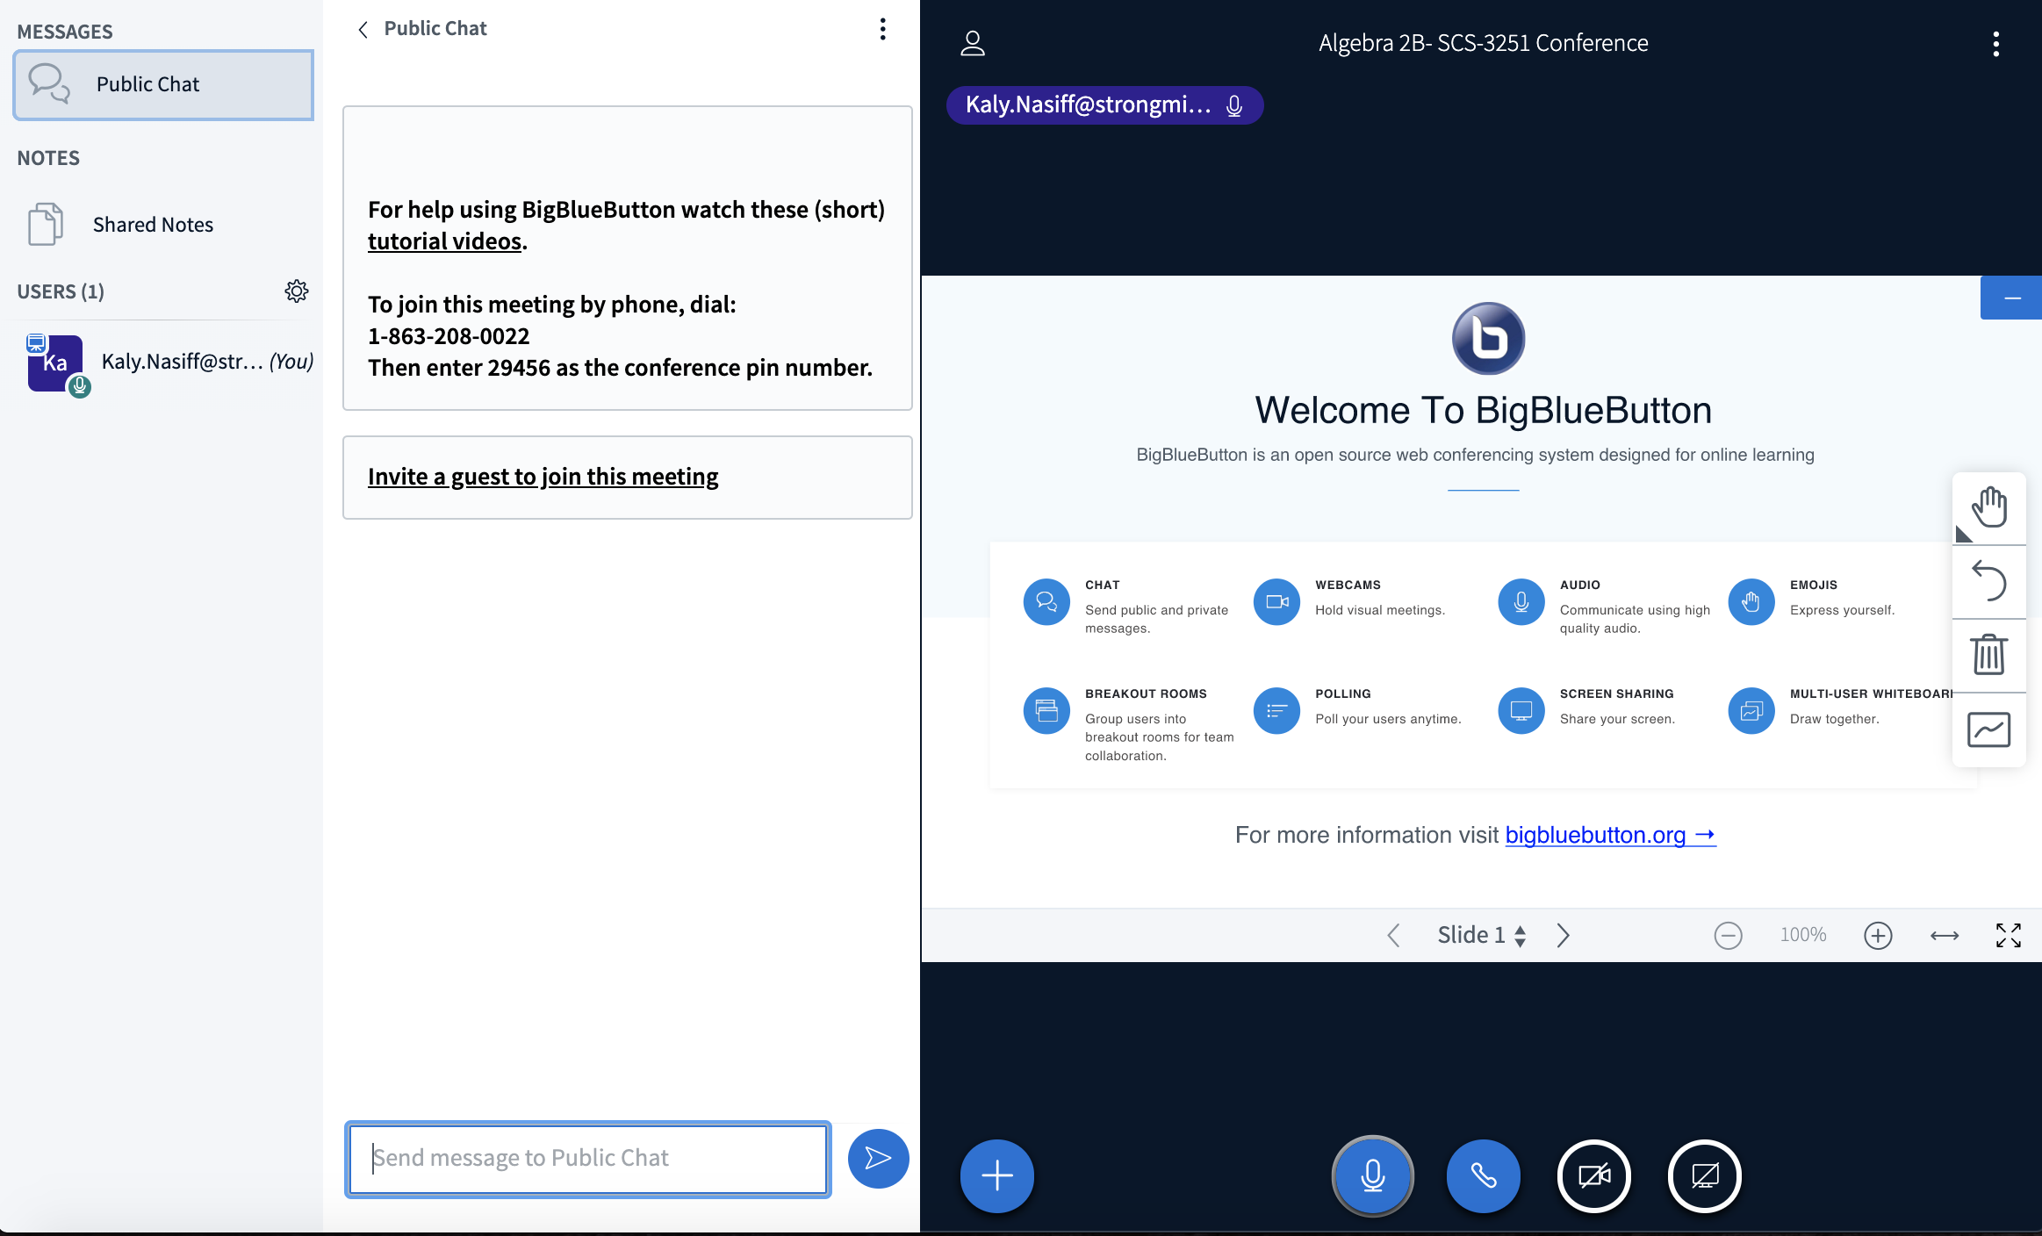Toggle multi-user whiteboard mode
This screenshot has width=2042, height=1236.
point(1989,729)
